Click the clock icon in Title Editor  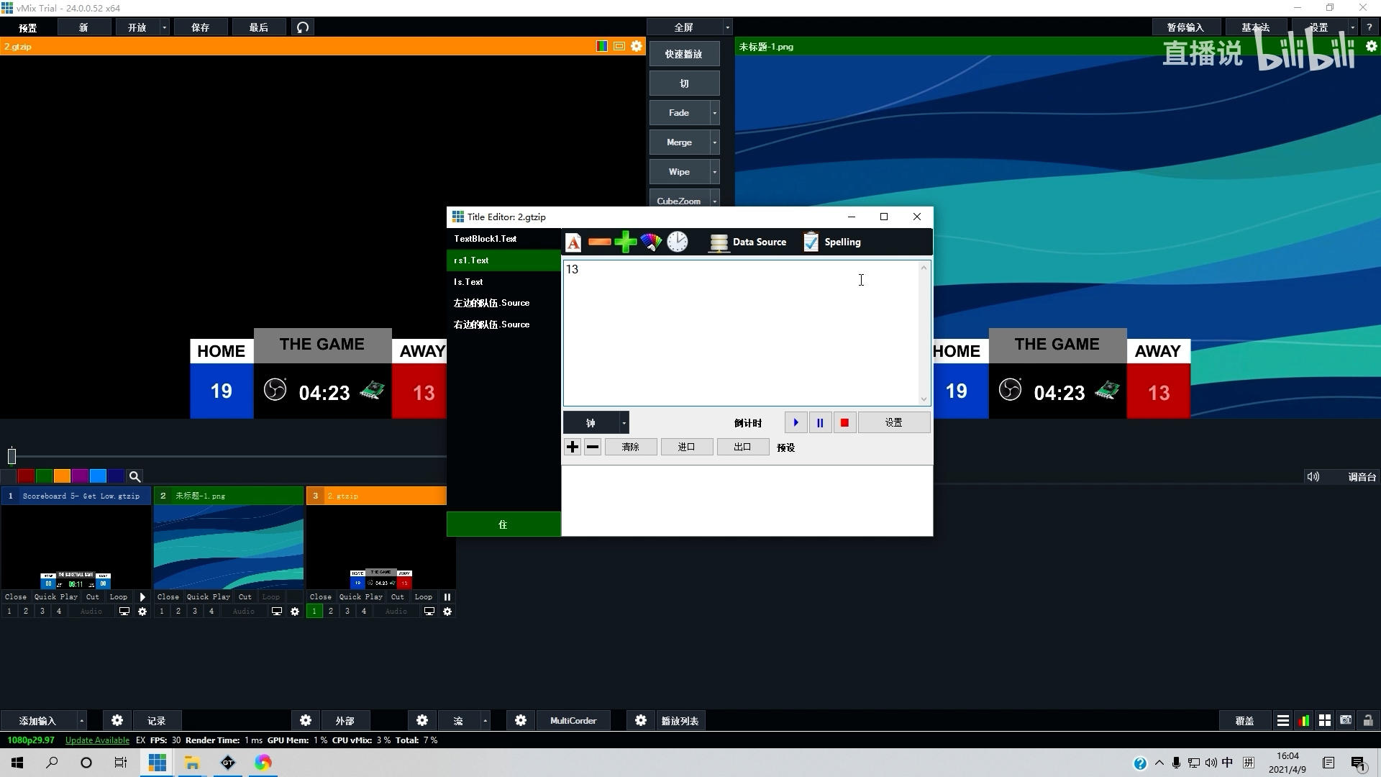click(x=677, y=242)
